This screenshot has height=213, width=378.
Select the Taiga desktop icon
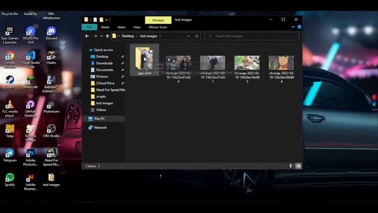tap(9, 131)
